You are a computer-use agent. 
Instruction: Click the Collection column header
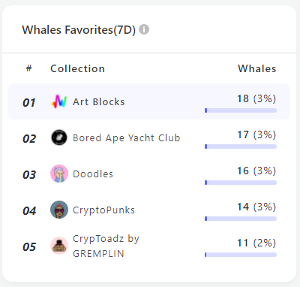tap(77, 68)
